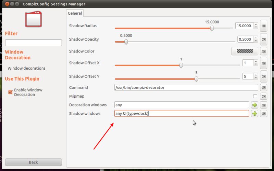The width and height of the screenshot is (274, 171).
Task: Reset Shadow windows to default
Action: 263,114
